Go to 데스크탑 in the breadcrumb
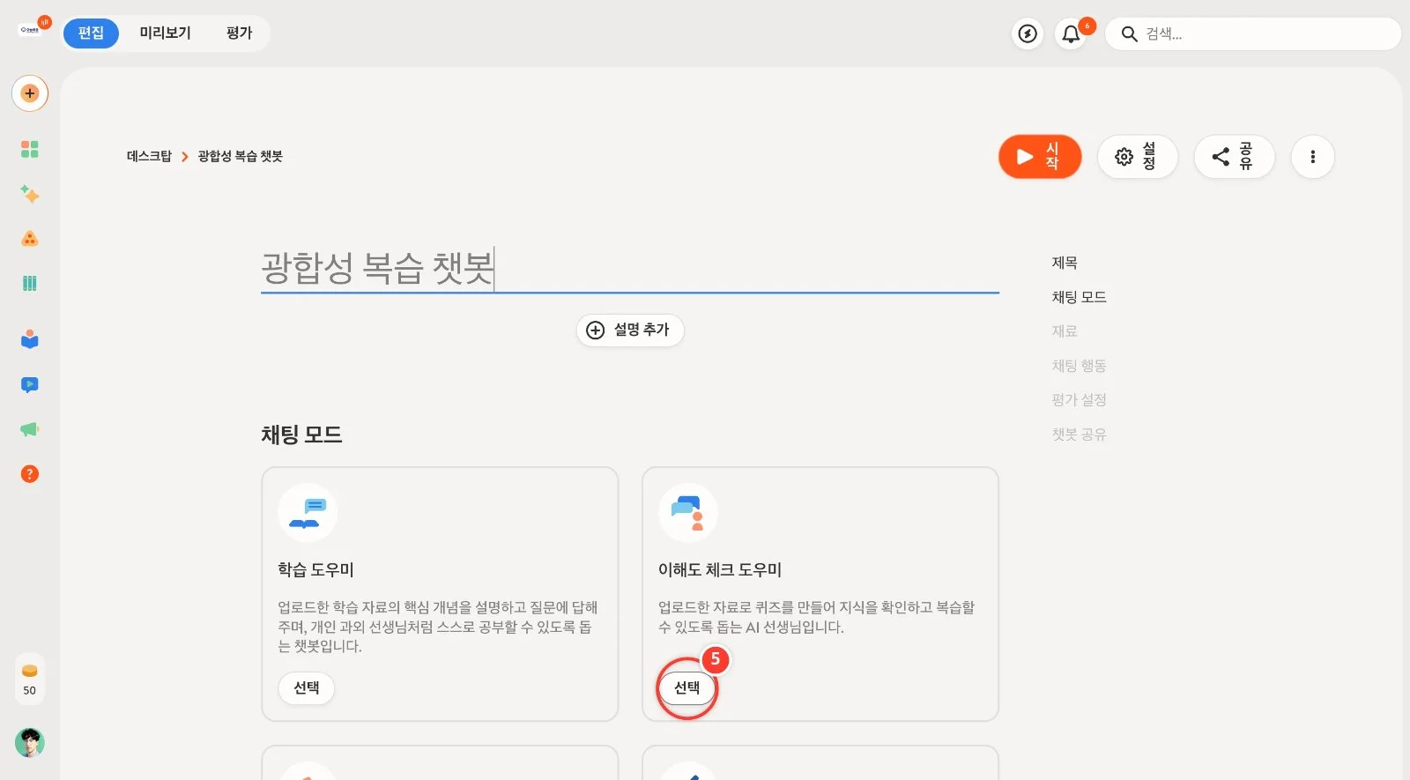The height and width of the screenshot is (780, 1410). pyautogui.click(x=149, y=157)
